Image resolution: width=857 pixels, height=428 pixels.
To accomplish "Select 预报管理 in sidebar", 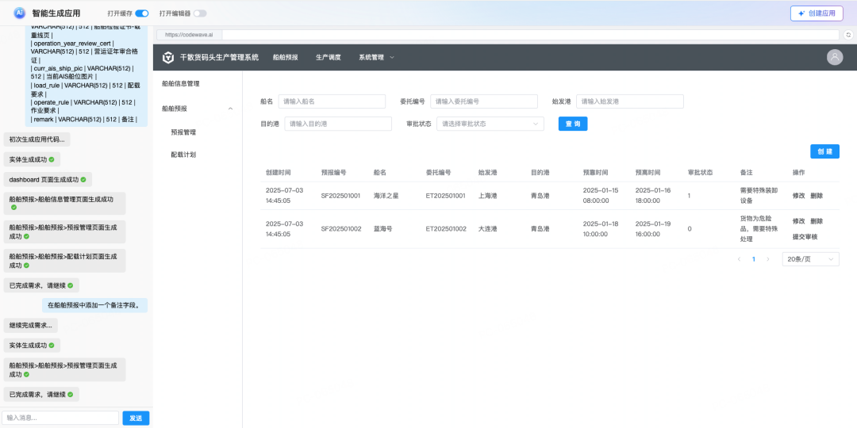I will (x=183, y=132).
